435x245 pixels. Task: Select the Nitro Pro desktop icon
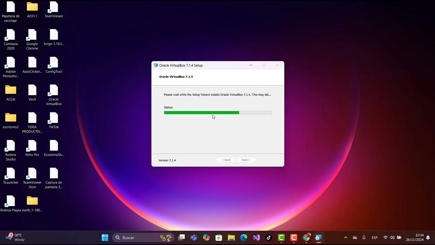coord(32,148)
